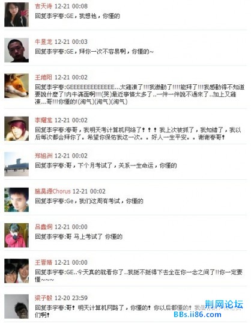Open commenter name 李耀龙

pyautogui.click(x=43, y=120)
